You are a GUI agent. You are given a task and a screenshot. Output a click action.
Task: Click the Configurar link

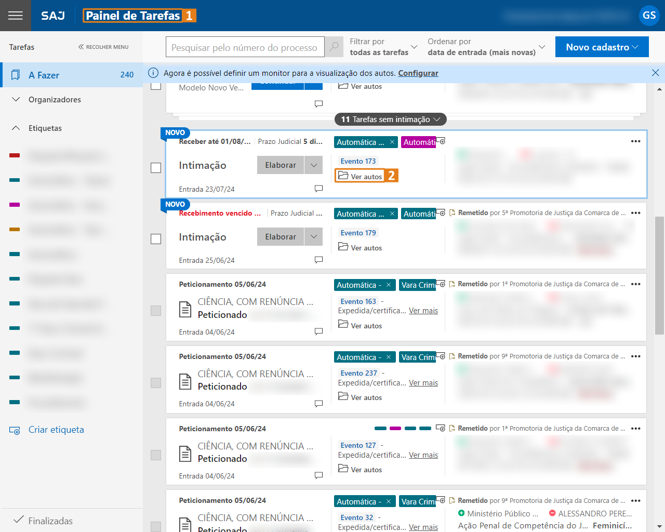pos(418,73)
